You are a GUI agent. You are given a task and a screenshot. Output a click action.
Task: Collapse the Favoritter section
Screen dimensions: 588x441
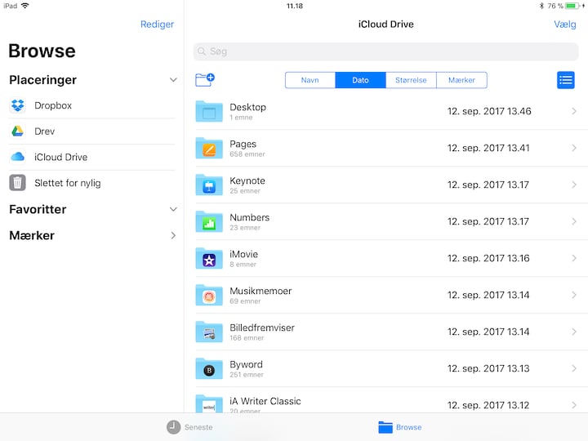173,209
